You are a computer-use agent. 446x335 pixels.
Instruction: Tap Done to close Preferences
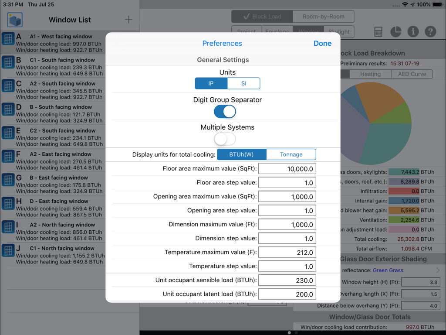pos(322,43)
